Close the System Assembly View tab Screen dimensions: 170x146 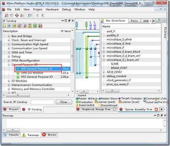click(x=156, y=109)
